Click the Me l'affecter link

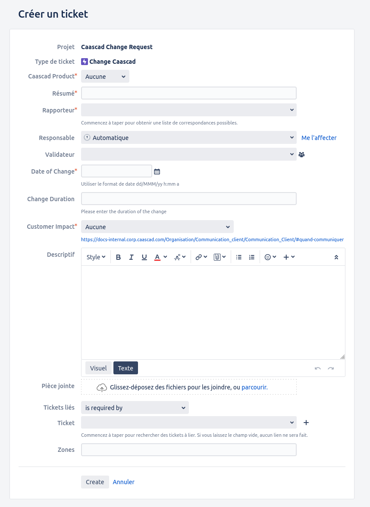[x=319, y=138]
